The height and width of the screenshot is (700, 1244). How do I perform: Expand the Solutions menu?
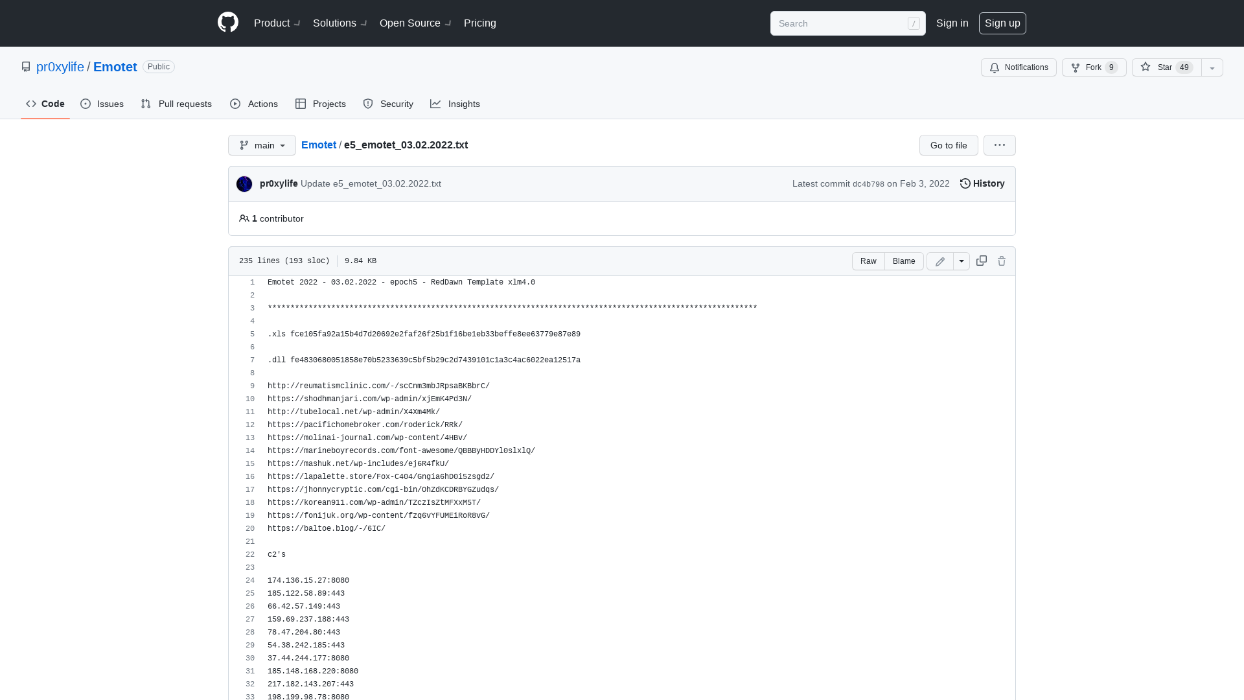pyautogui.click(x=340, y=23)
